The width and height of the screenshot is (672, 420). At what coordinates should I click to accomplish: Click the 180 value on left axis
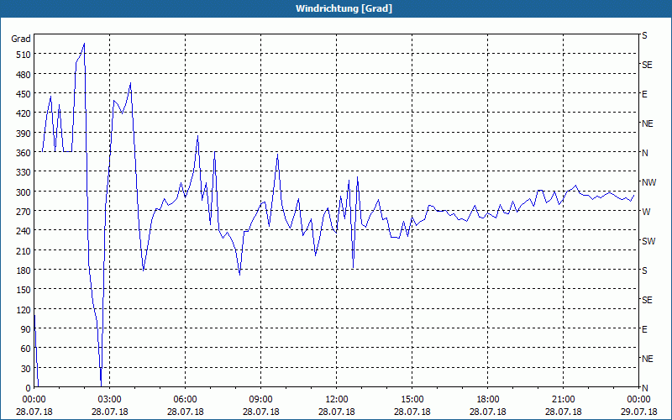[24, 270]
